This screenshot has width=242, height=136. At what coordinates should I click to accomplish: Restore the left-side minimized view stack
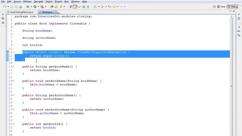(3, 14)
